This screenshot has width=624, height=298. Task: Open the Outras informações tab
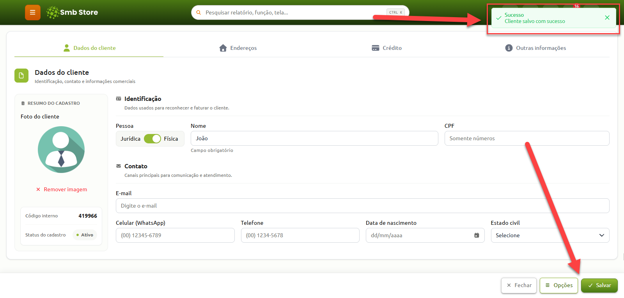535,48
